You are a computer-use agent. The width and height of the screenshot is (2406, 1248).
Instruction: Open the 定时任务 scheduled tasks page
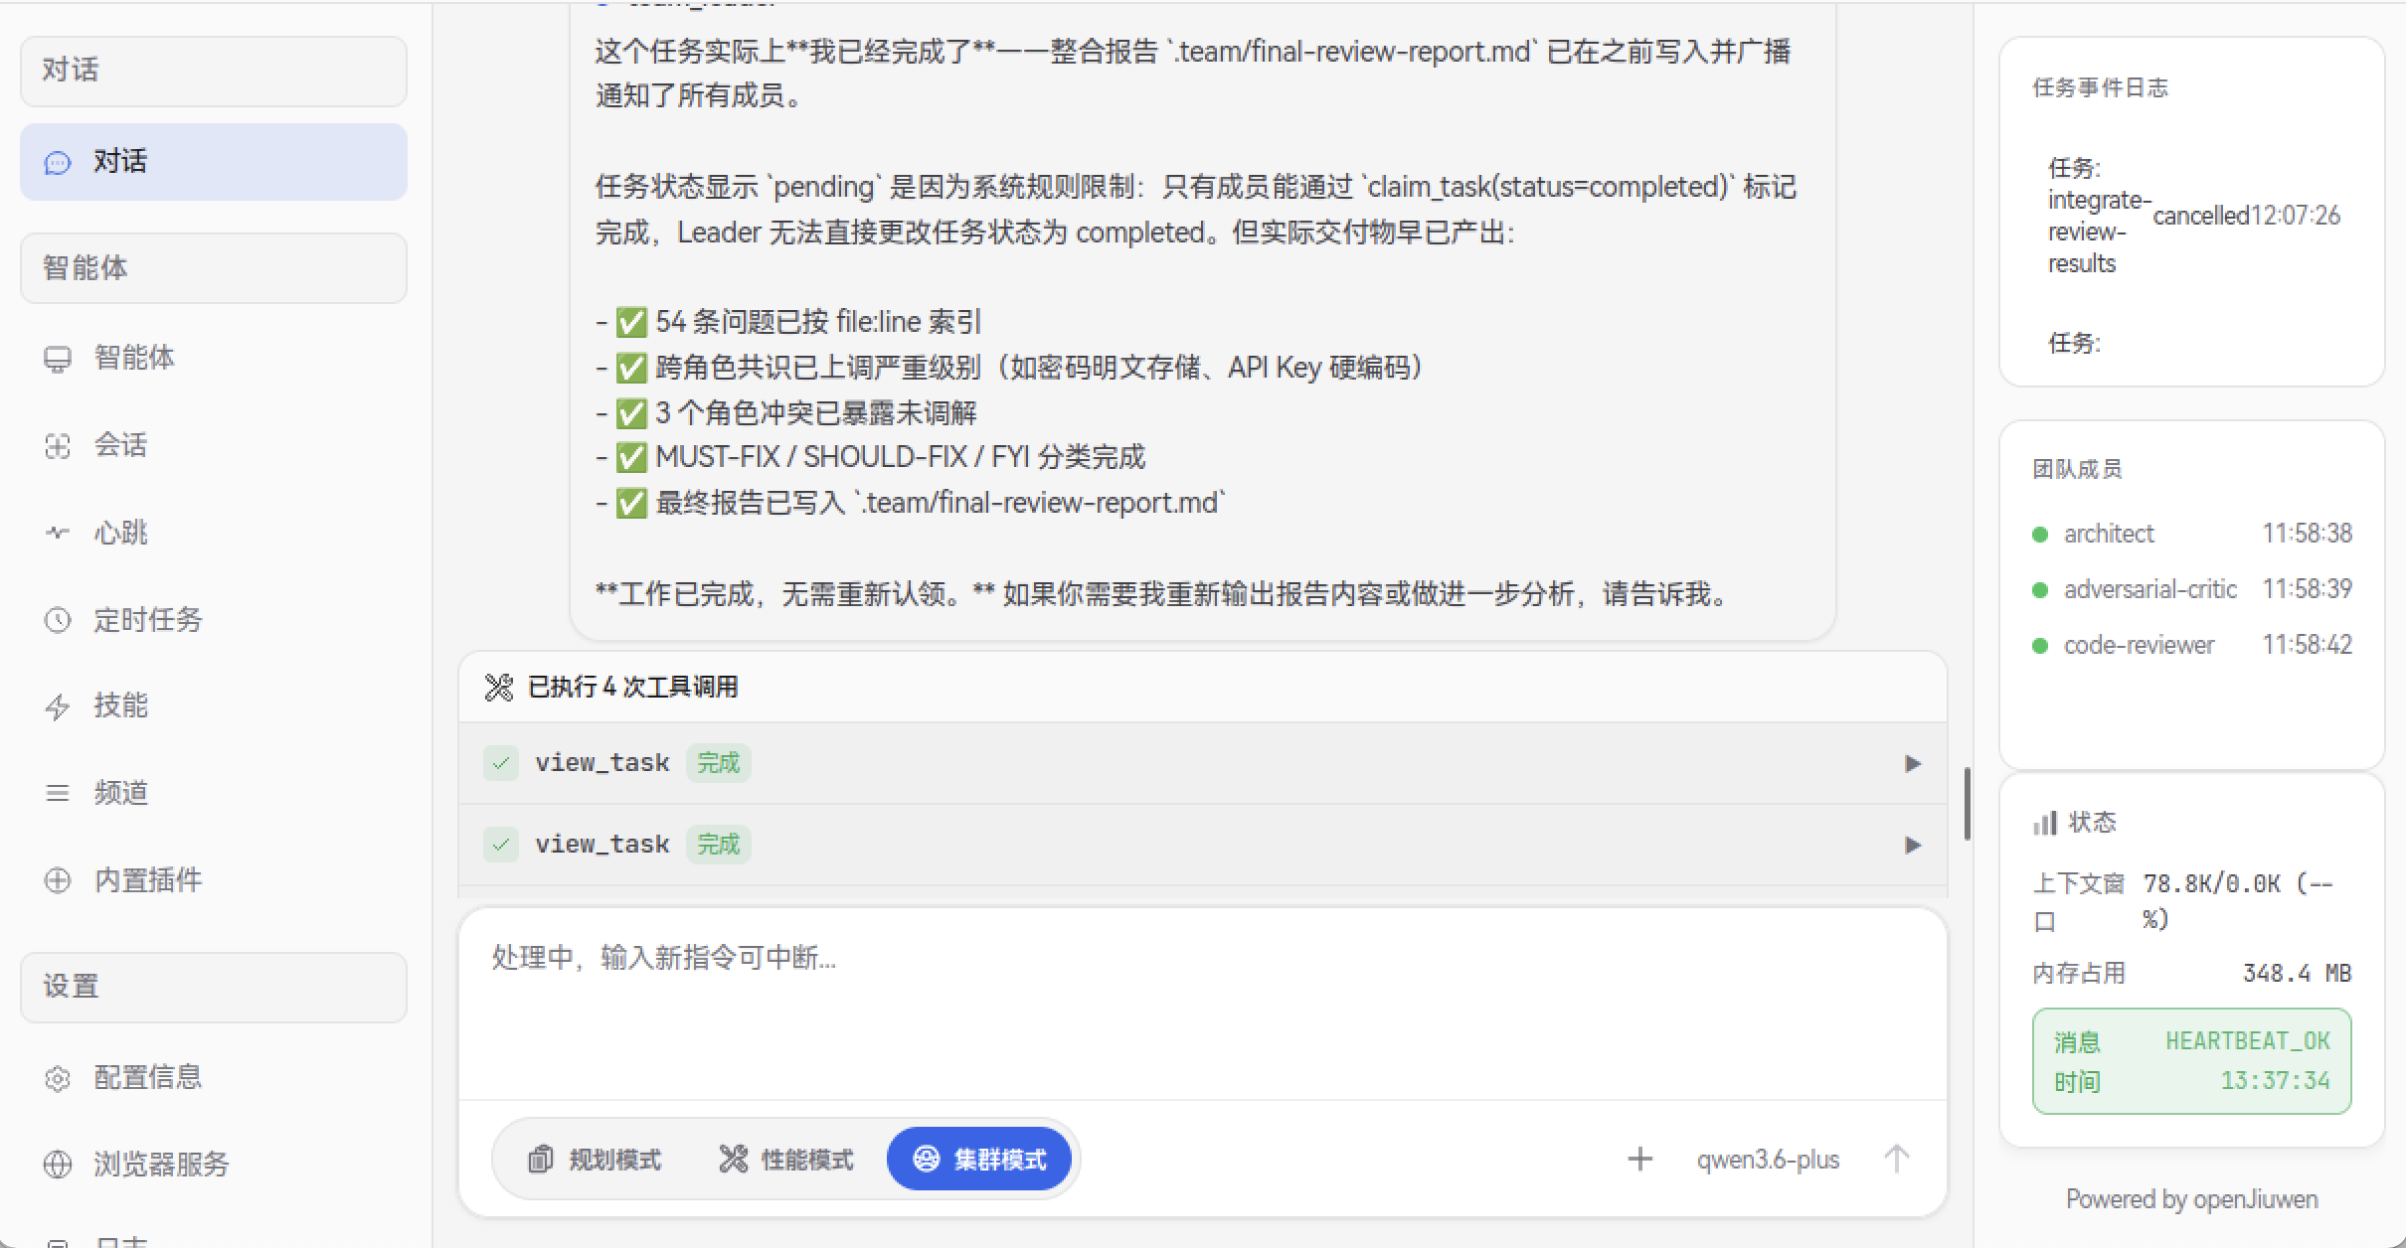[x=214, y=620]
